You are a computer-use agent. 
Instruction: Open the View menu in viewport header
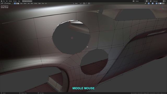coord(21,3)
